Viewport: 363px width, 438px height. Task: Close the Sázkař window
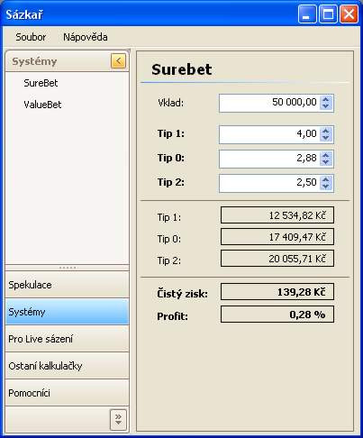349,14
